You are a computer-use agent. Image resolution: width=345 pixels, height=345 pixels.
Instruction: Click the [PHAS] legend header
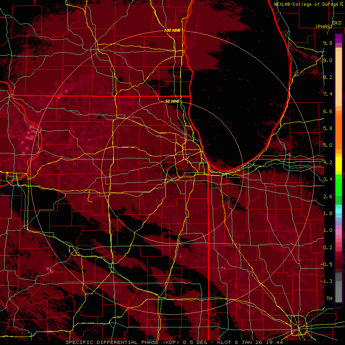point(324,26)
